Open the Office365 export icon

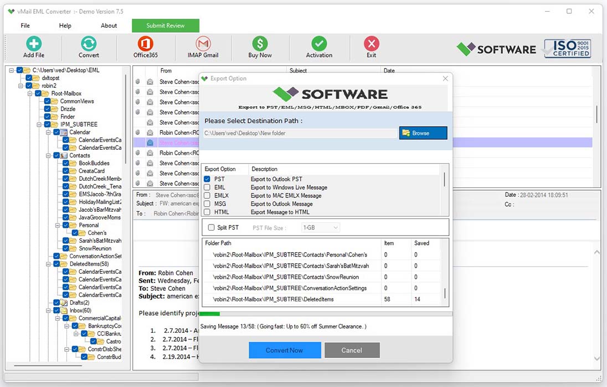(145, 44)
